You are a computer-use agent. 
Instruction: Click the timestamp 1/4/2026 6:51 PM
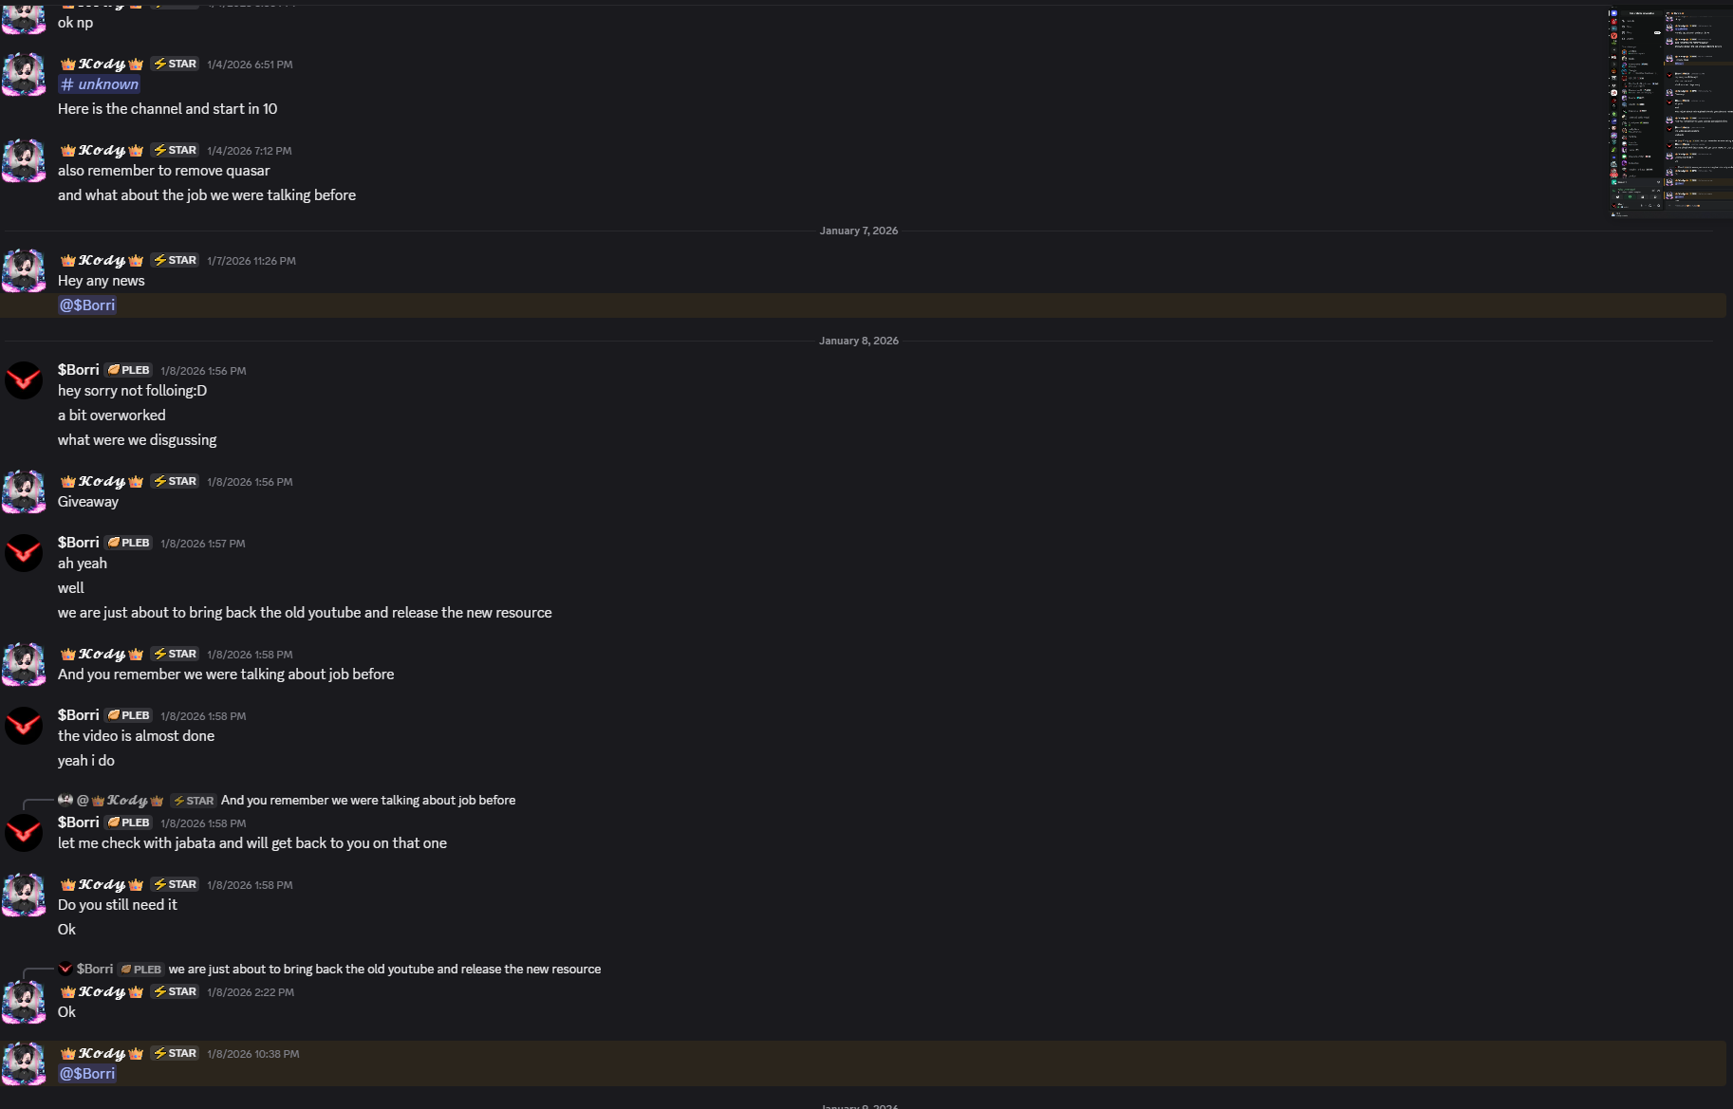point(250,65)
